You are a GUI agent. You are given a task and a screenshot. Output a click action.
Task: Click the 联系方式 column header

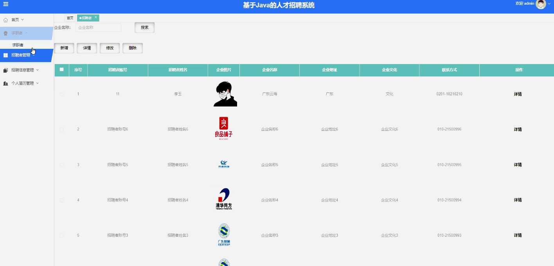pyautogui.click(x=449, y=70)
